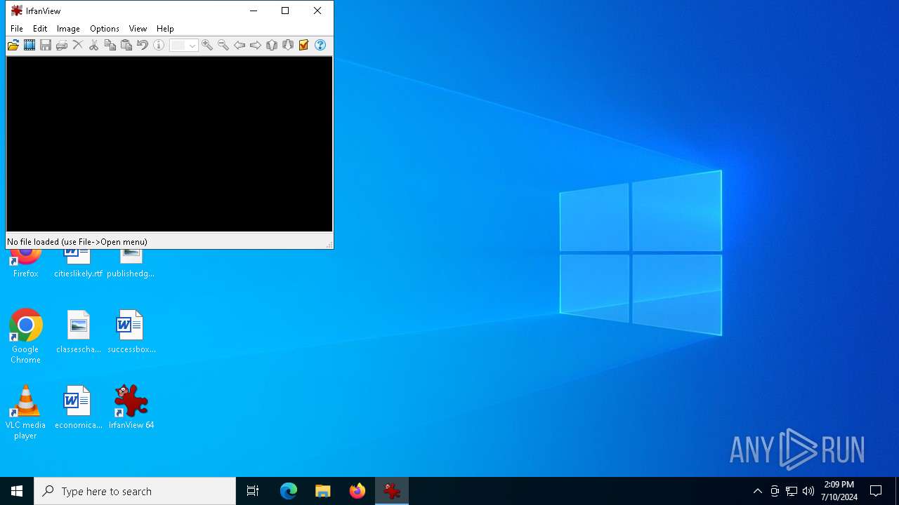Open the Edit menu
The image size is (899, 505).
40,29
